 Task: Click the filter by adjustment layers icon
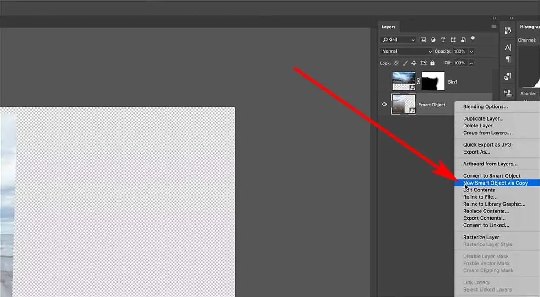click(x=433, y=40)
